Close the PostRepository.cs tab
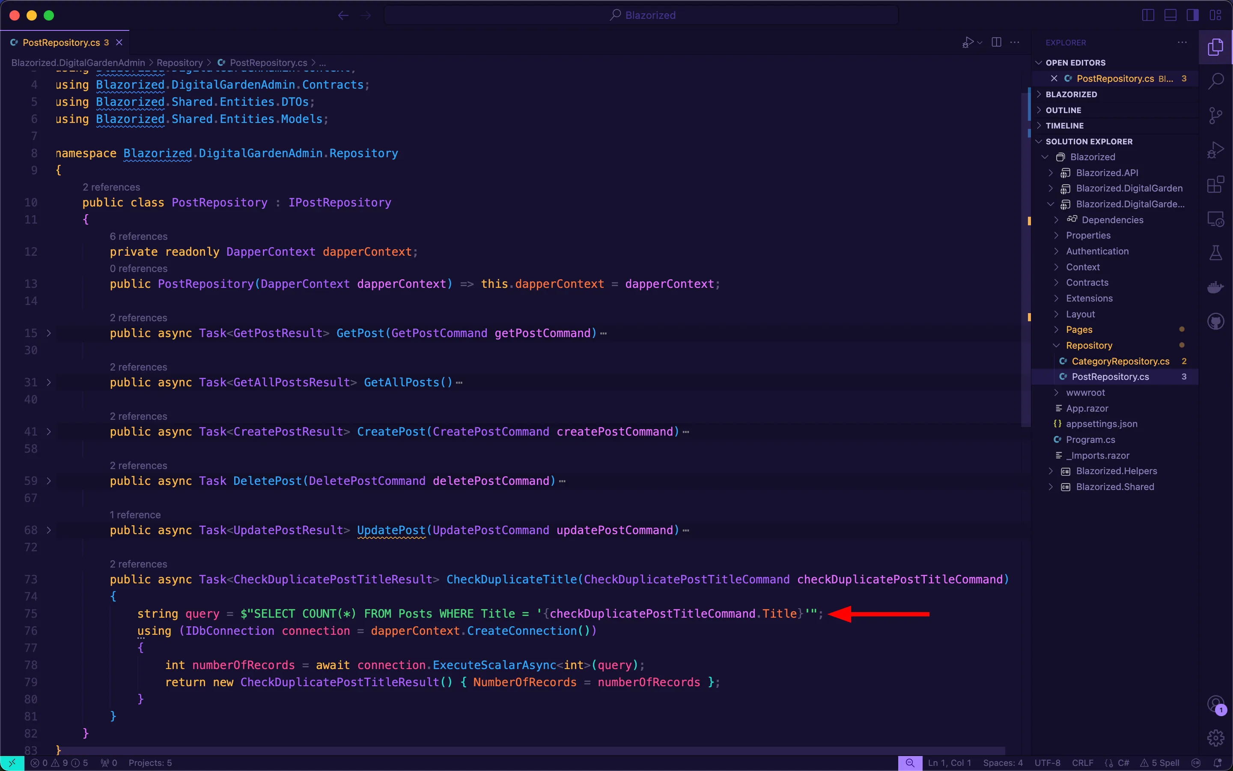This screenshot has width=1233, height=771. point(119,42)
